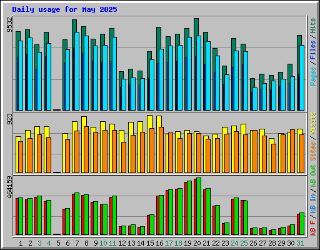The image size is (320, 250).
Task: Select green x-axis day label 24
Action: click(234, 243)
